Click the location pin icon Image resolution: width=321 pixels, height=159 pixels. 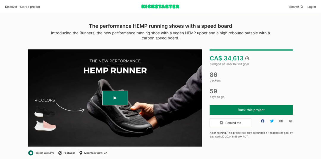pos(81,153)
